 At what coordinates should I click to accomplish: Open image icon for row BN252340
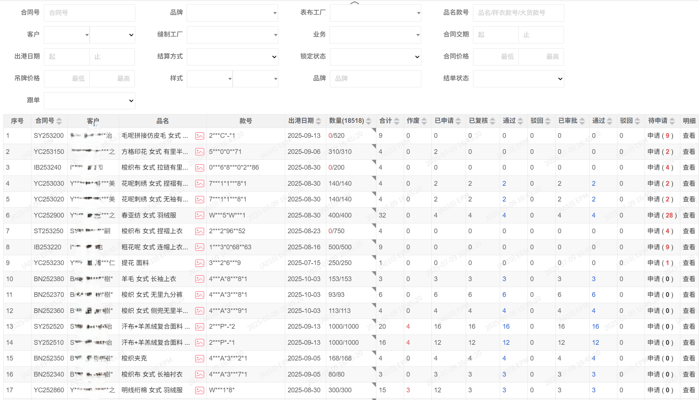tap(199, 374)
